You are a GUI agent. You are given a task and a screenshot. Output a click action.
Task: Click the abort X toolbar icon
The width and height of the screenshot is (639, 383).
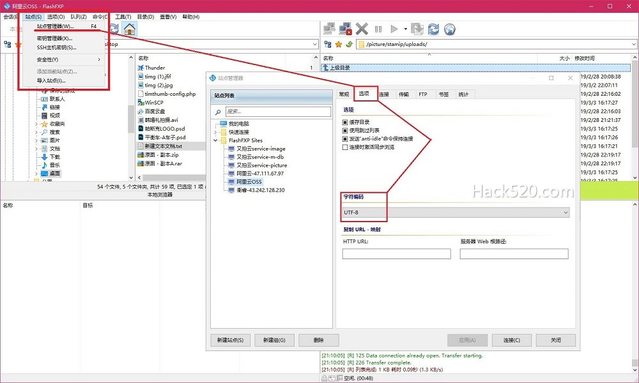362,29
